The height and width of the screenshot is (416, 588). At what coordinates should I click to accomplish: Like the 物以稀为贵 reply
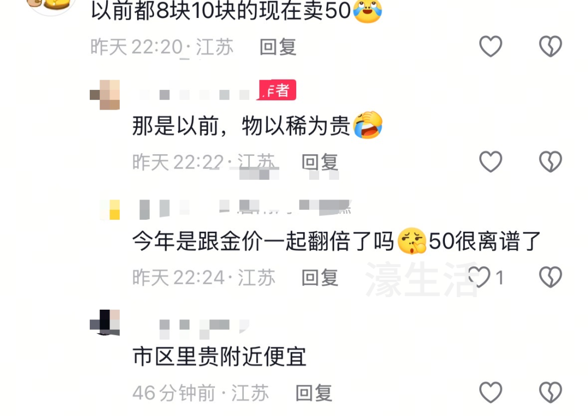click(491, 162)
